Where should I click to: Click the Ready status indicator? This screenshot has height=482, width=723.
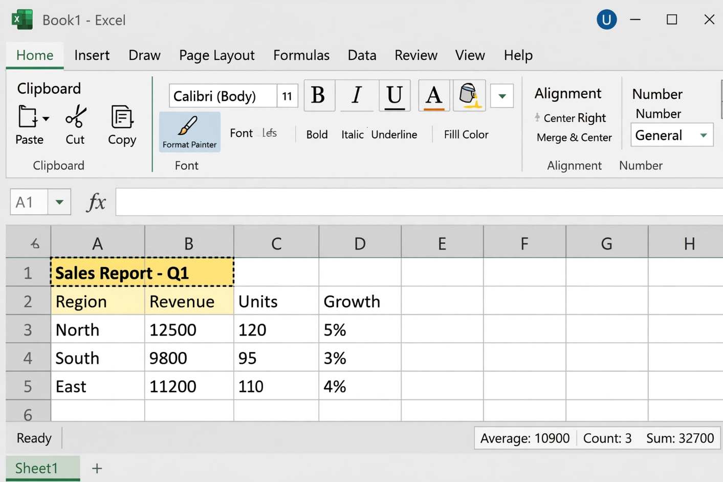coord(34,438)
